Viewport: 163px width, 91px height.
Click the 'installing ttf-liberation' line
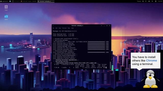(x=63, y=52)
